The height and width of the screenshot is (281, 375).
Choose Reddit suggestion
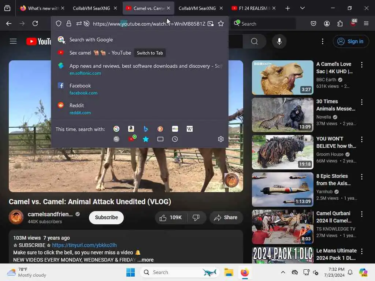(x=140, y=109)
